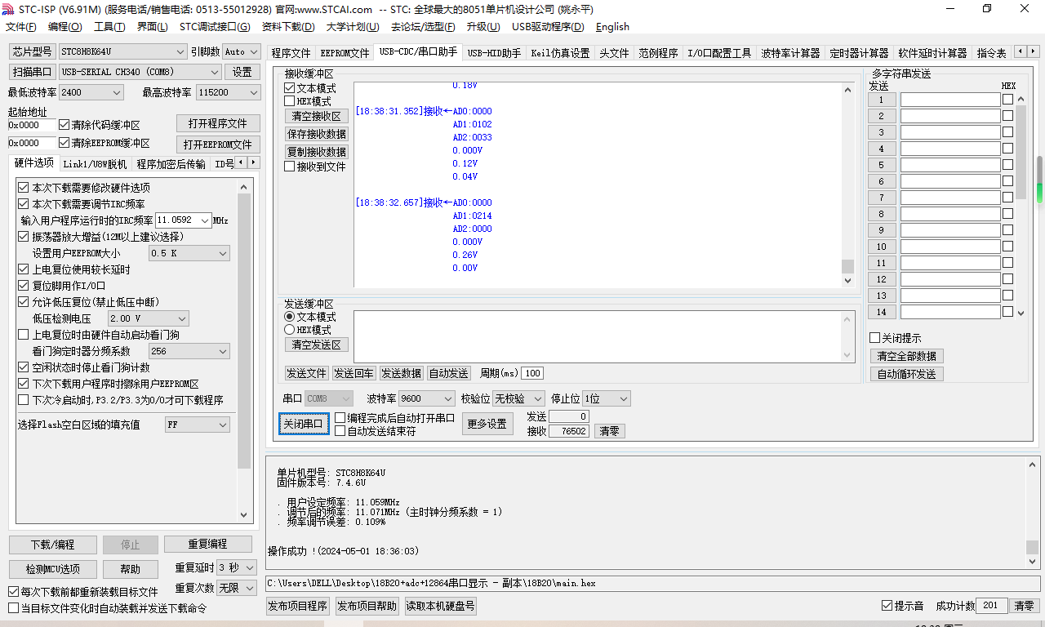Open the 引脚数 Auto dropdown
Screen dimensions: 1045x627
coord(241,51)
